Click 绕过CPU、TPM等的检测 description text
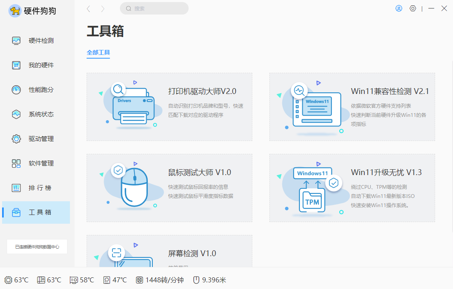 (379, 187)
